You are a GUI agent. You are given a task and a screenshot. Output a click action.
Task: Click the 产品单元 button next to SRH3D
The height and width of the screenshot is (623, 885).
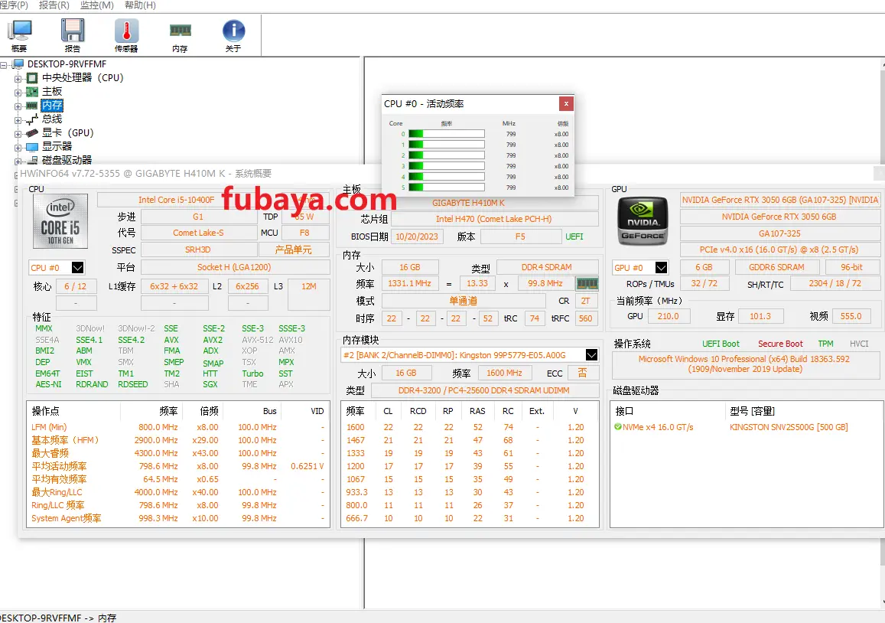[294, 250]
